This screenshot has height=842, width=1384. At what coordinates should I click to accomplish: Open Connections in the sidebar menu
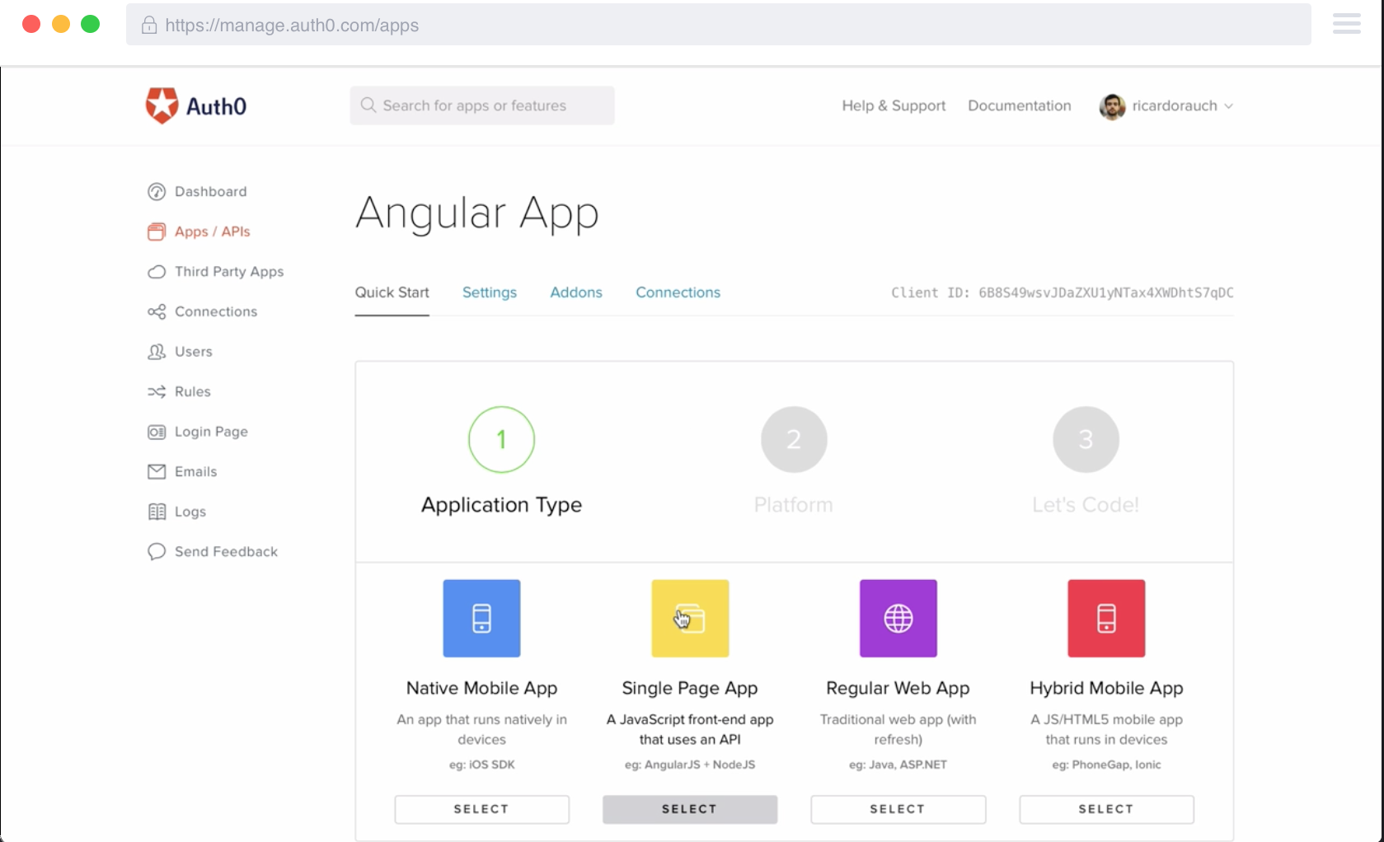216,311
